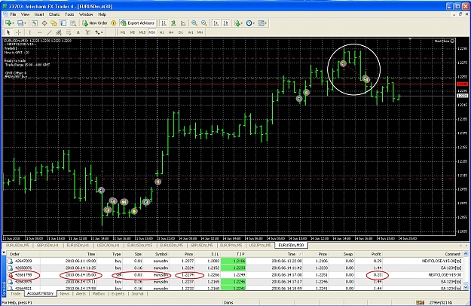Switch to line chart display
Viewport: 471px width, 306px height.
(x=183, y=23)
